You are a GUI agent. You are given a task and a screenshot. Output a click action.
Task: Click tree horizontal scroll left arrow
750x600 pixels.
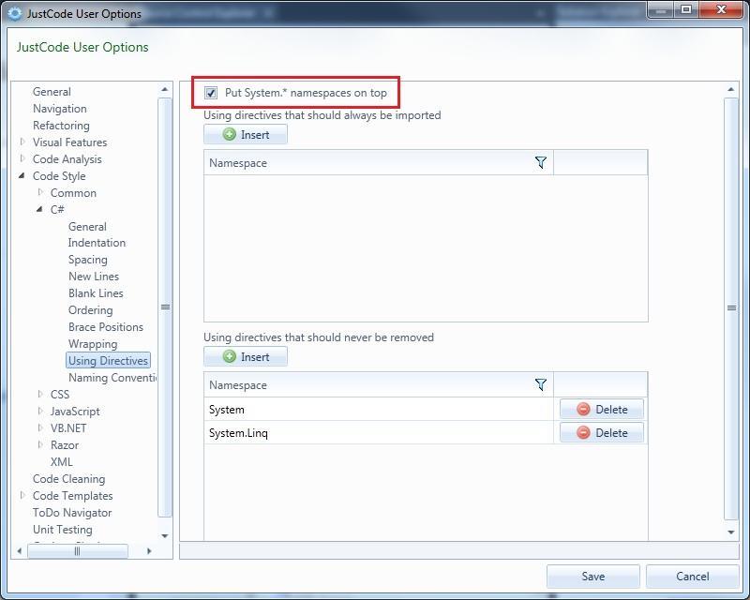coord(19,551)
